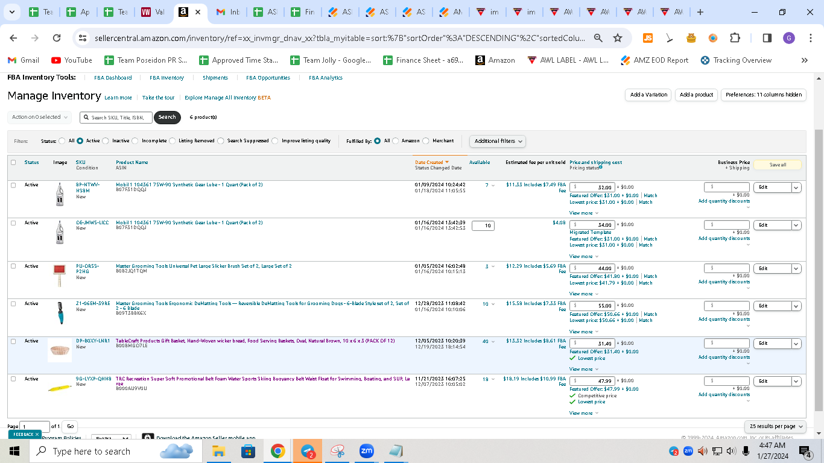This screenshot has height=463, width=824.
Task: Go to the Shipments tab
Action: pyautogui.click(x=215, y=78)
